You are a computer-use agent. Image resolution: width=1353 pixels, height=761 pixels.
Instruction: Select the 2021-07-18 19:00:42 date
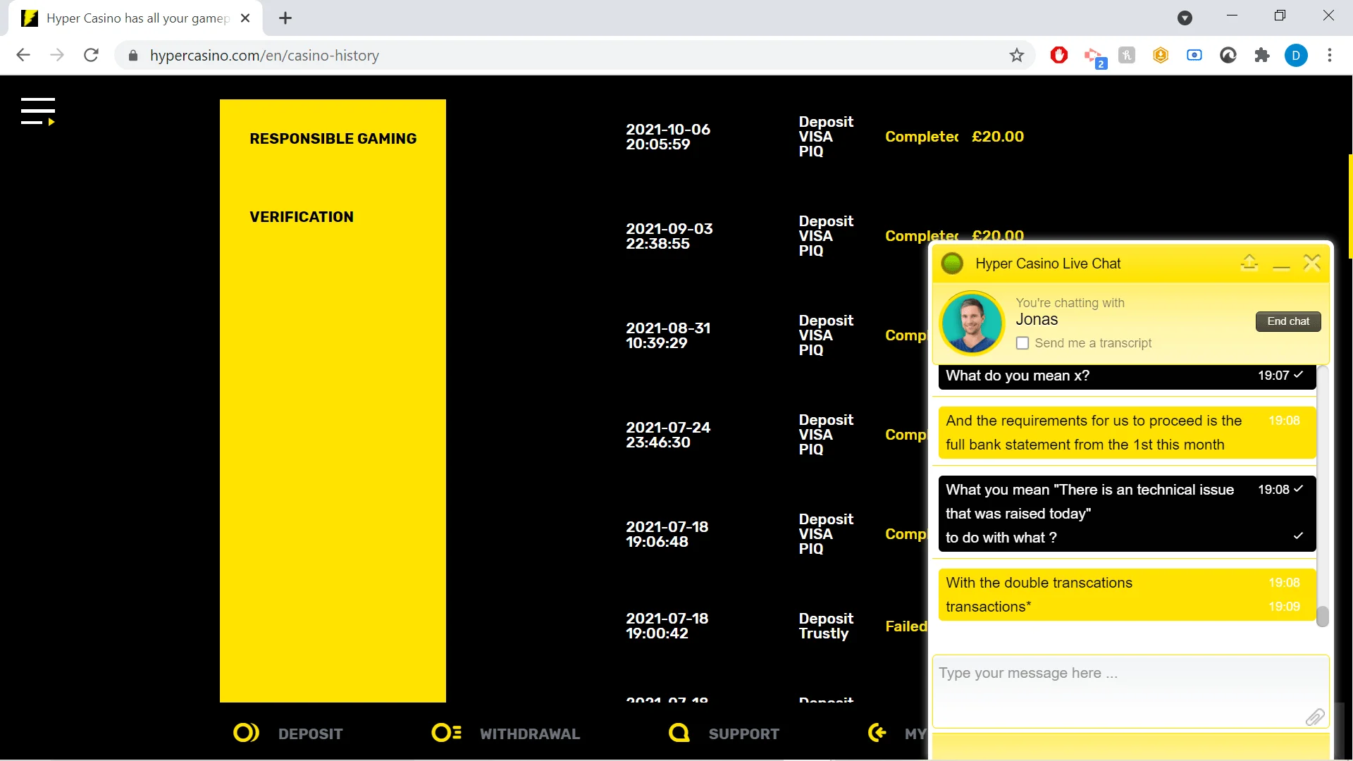667,626
